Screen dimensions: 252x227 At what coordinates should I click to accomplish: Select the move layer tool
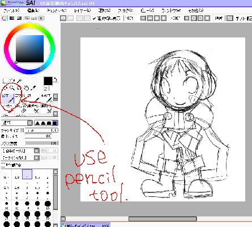pyautogui.click(x=5, y=88)
